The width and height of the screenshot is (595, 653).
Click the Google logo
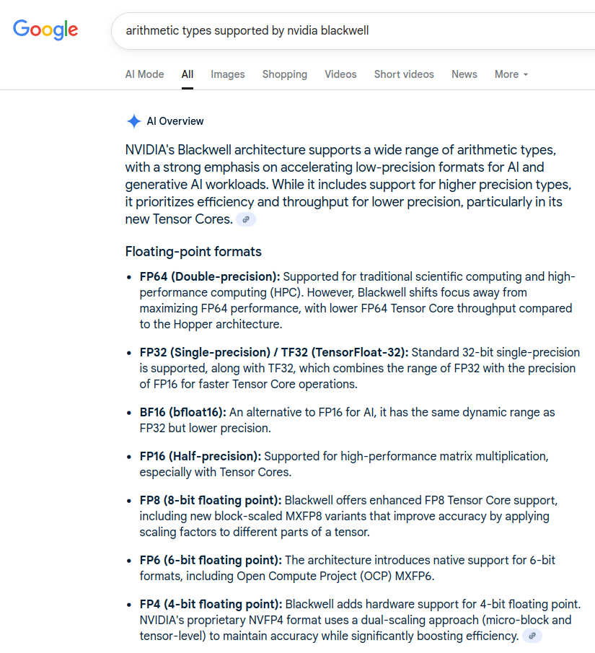click(45, 30)
